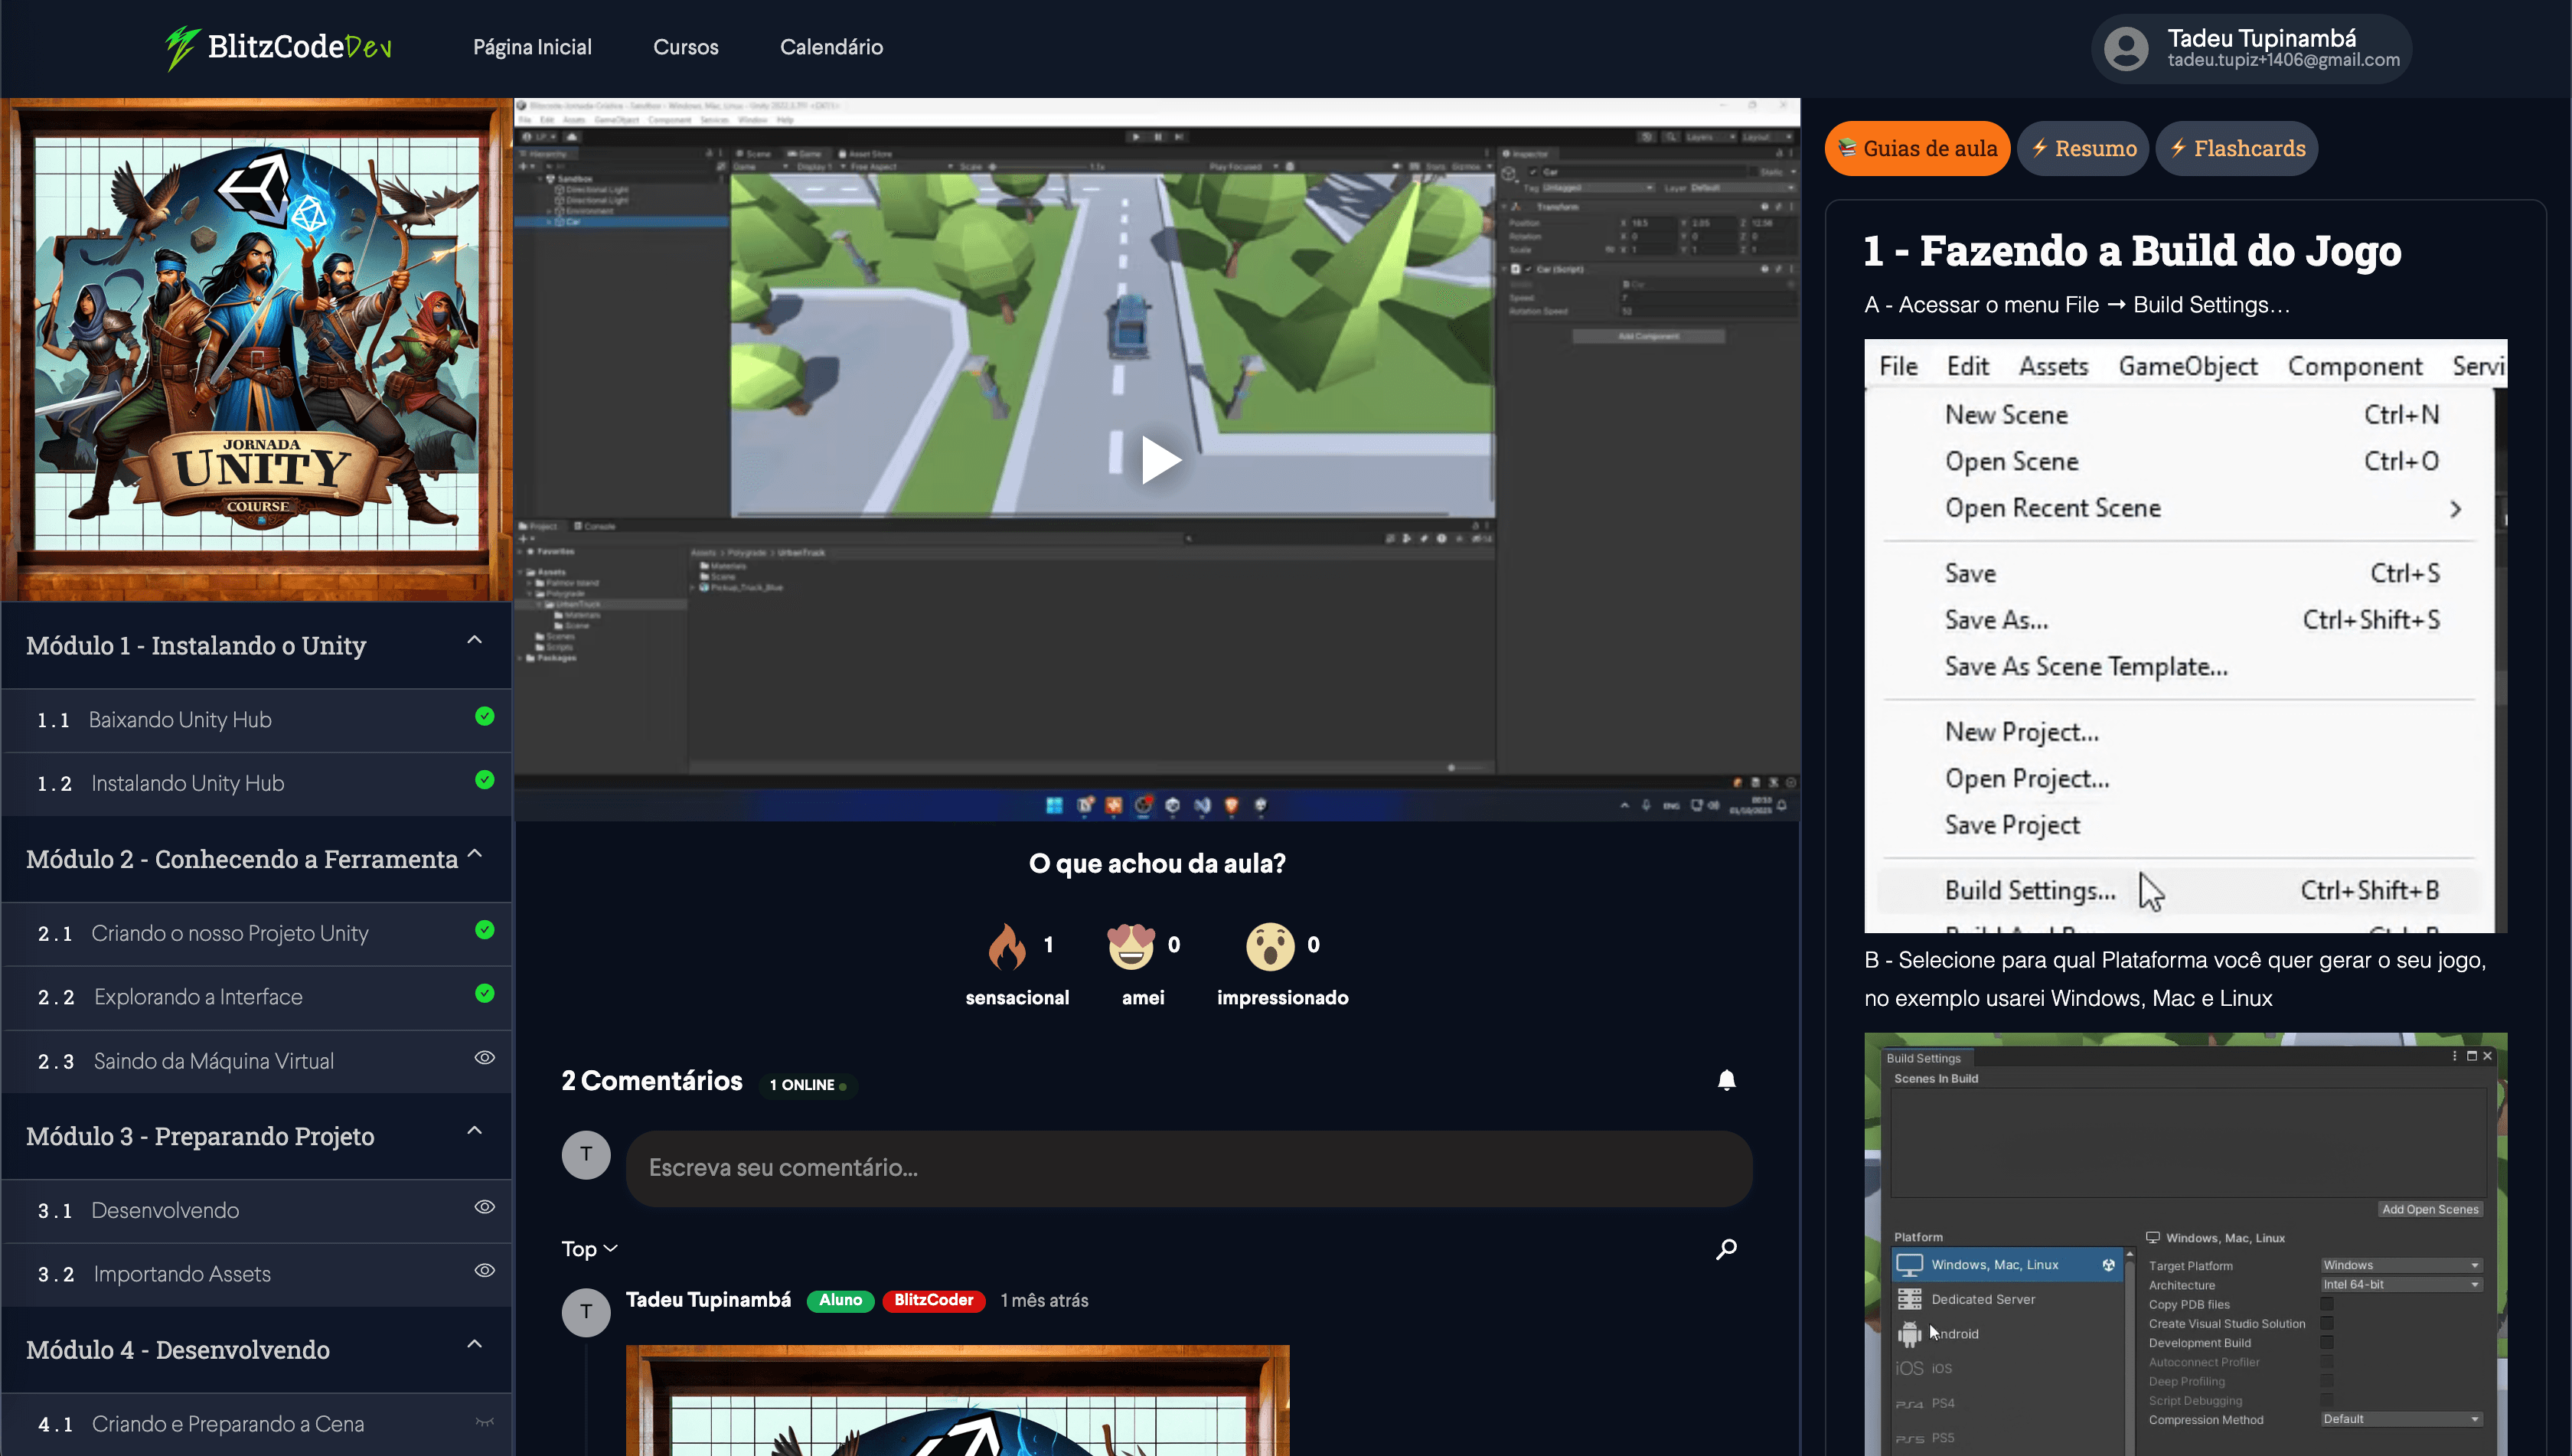Toggle the eye icon on Desenvolvendo lesson
Viewport: 2572px width, 1456px height.
click(484, 1207)
